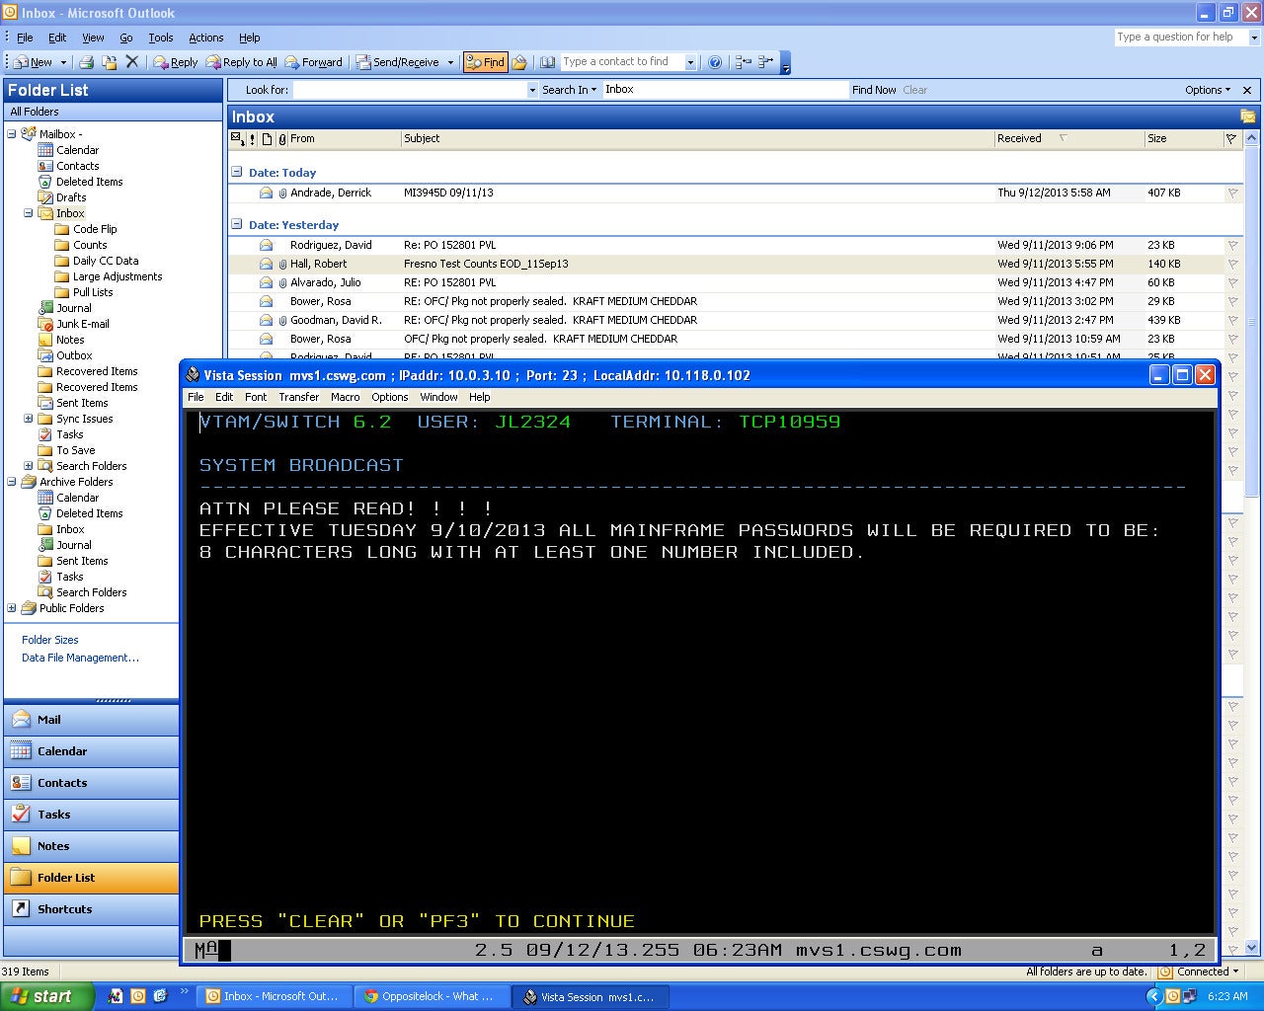The width and height of the screenshot is (1264, 1011).
Task: Open the Tools menu in Outlook
Action: pos(160,38)
